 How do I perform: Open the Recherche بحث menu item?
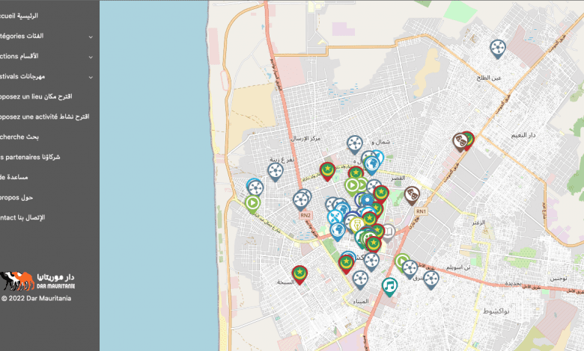(21, 137)
